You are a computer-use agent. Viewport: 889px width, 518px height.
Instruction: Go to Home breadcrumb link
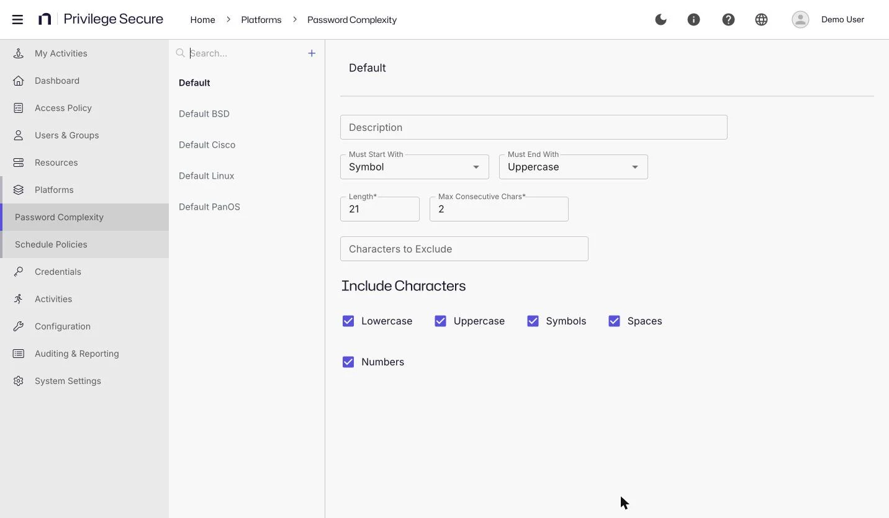(202, 20)
